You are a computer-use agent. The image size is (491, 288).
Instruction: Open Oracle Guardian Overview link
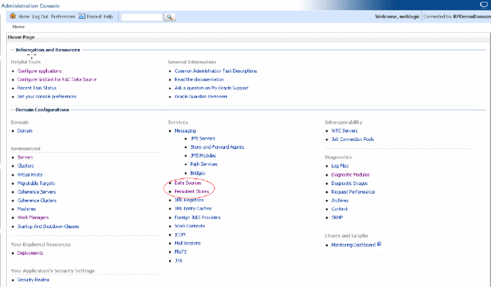click(x=201, y=96)
